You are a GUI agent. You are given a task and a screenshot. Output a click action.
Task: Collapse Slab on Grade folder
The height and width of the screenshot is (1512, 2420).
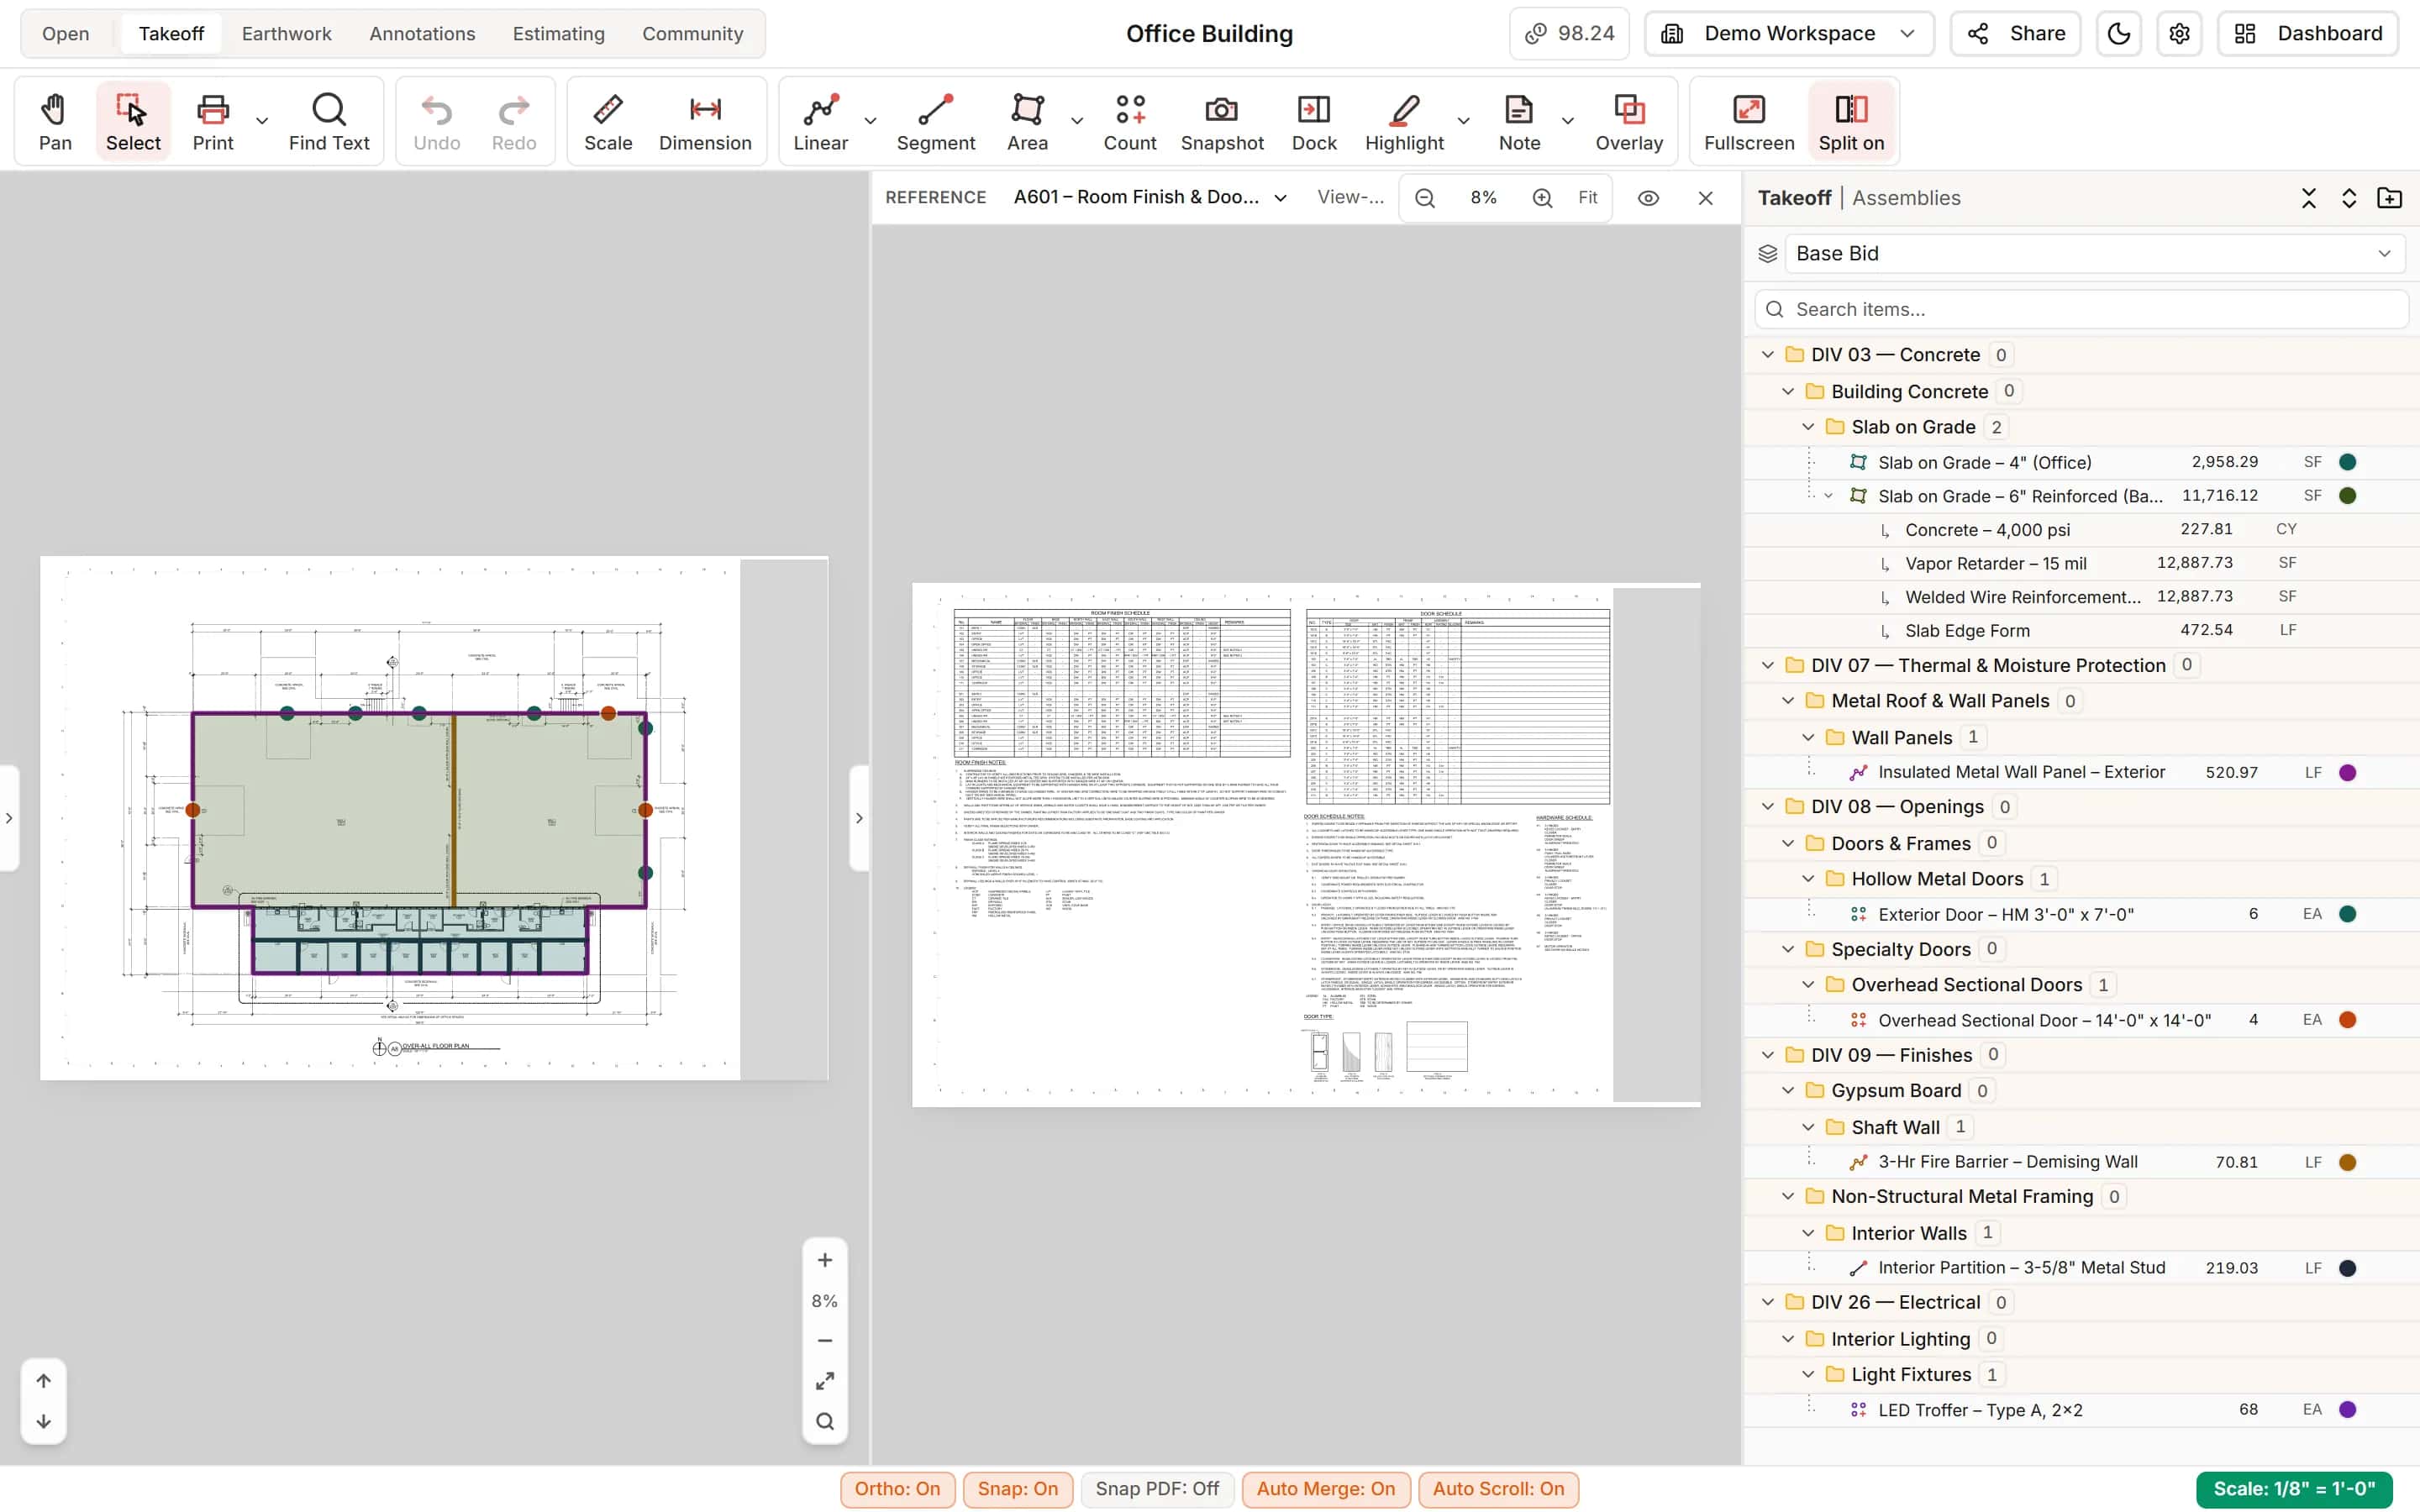tap(1807, 427)
